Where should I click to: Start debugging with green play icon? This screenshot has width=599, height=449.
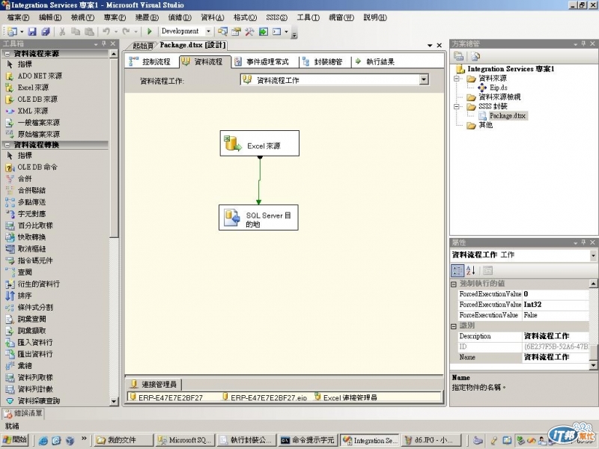(149, 31)
